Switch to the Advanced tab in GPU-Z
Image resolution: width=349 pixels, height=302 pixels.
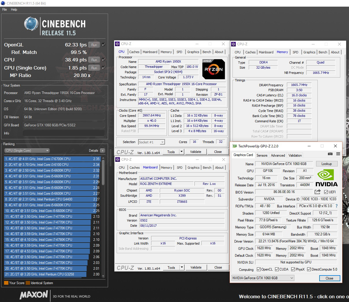click(278, 155)
